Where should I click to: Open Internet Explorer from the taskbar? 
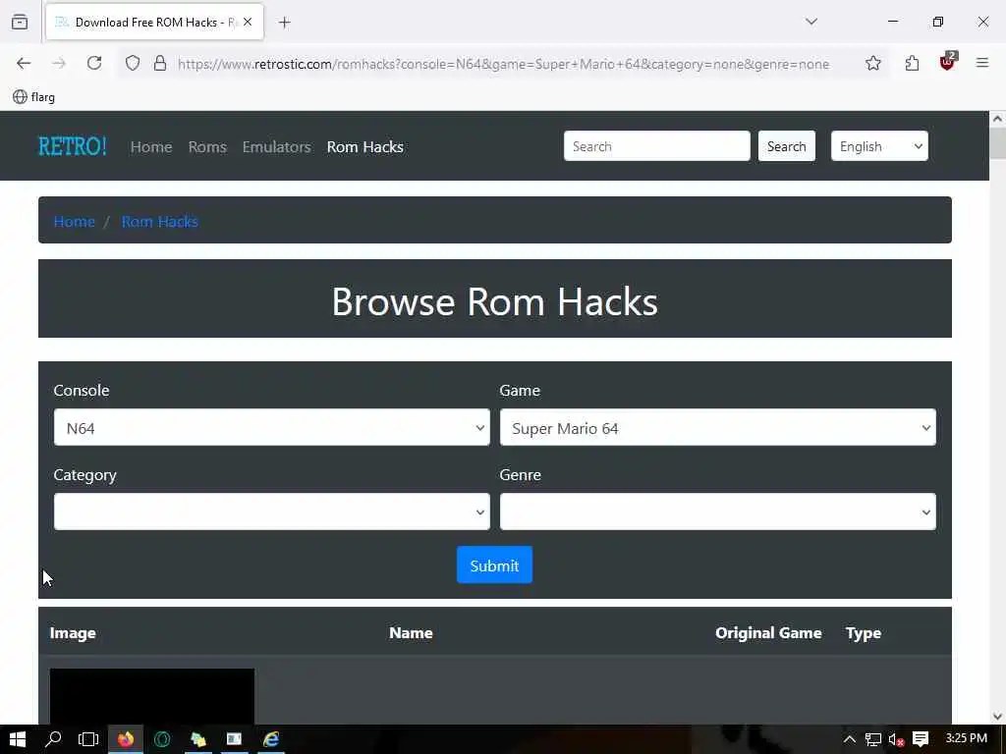[x=271, y=739]
